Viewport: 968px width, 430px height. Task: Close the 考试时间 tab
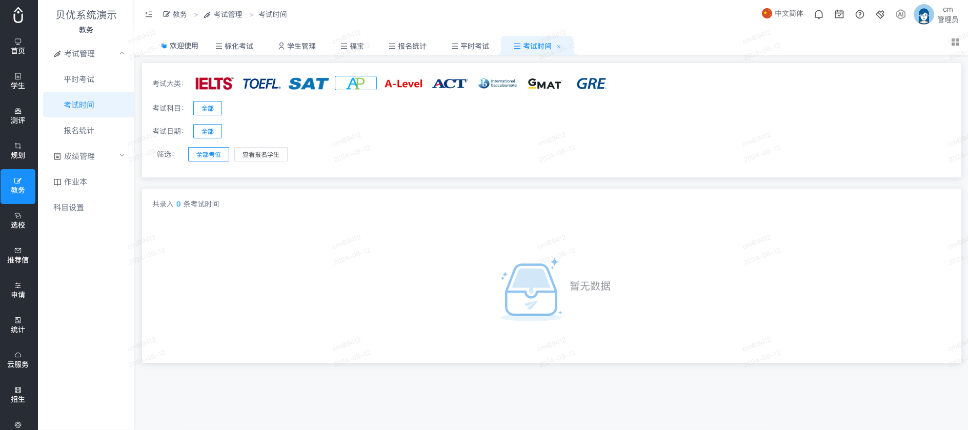pos(559,47)
